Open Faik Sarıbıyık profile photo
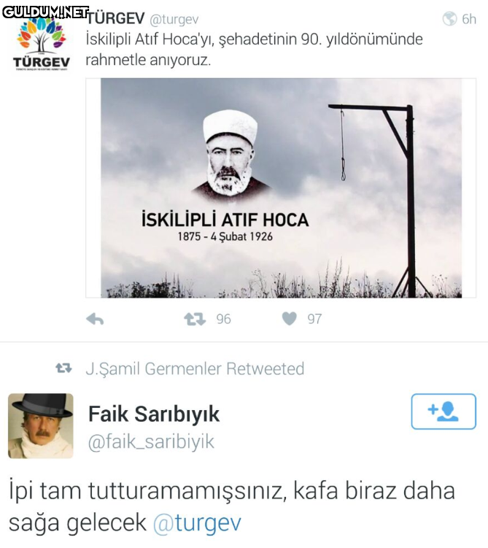The image size is (488, 548). click(x=41, y=425)
